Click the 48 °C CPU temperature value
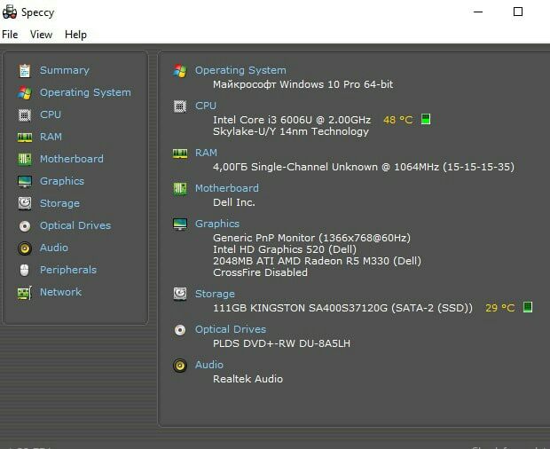This screenshot has height=449, width=550. click(x=397, y=120)
